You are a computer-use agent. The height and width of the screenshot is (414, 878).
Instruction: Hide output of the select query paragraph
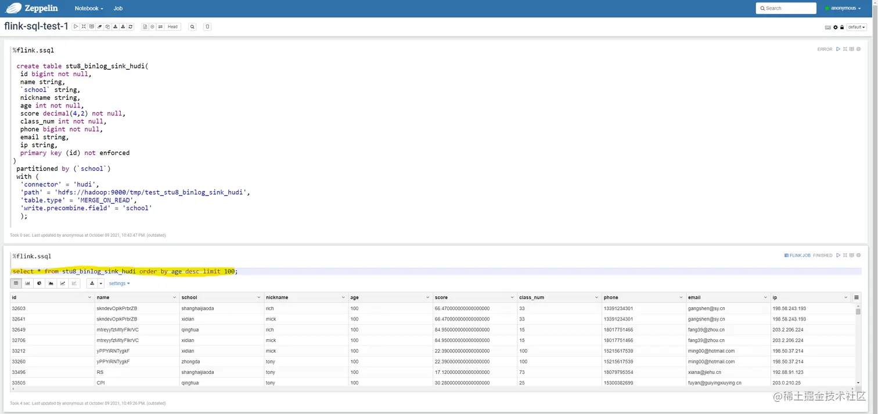(852, 255)
